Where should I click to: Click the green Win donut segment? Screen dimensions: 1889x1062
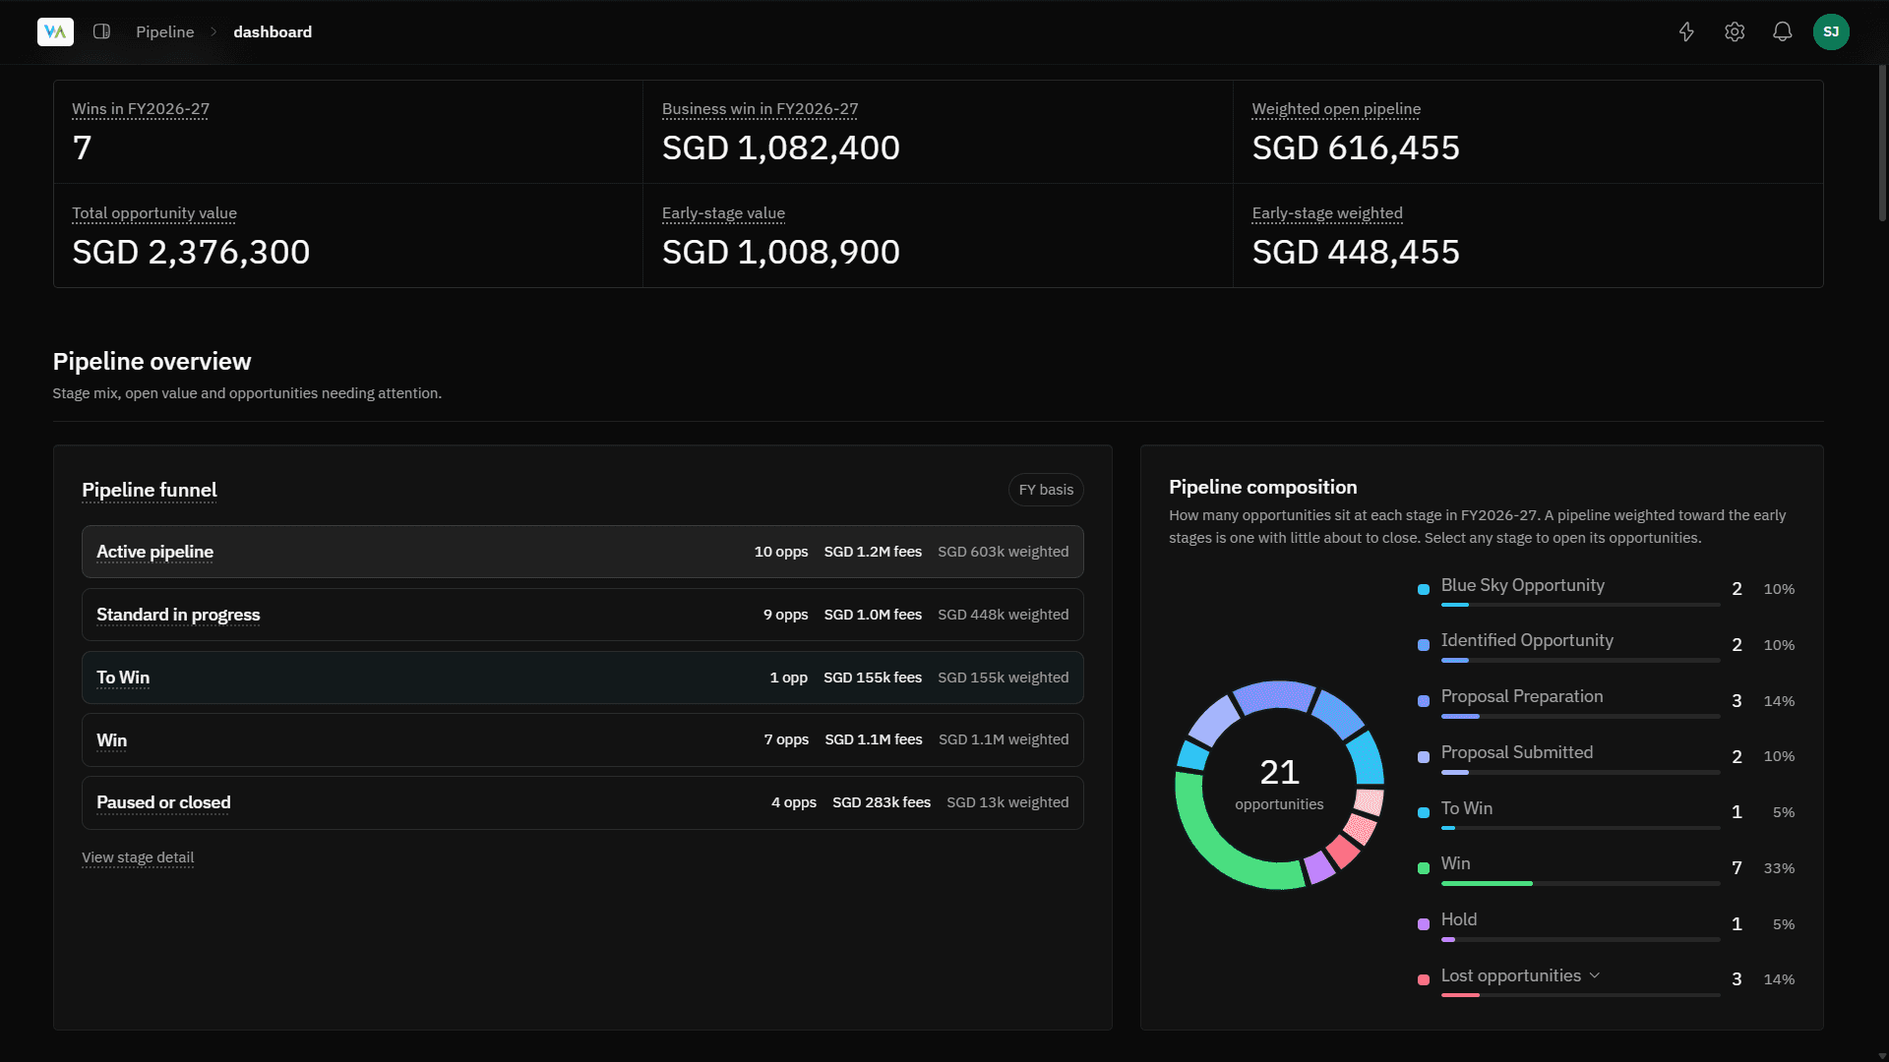pos(1216,848)
